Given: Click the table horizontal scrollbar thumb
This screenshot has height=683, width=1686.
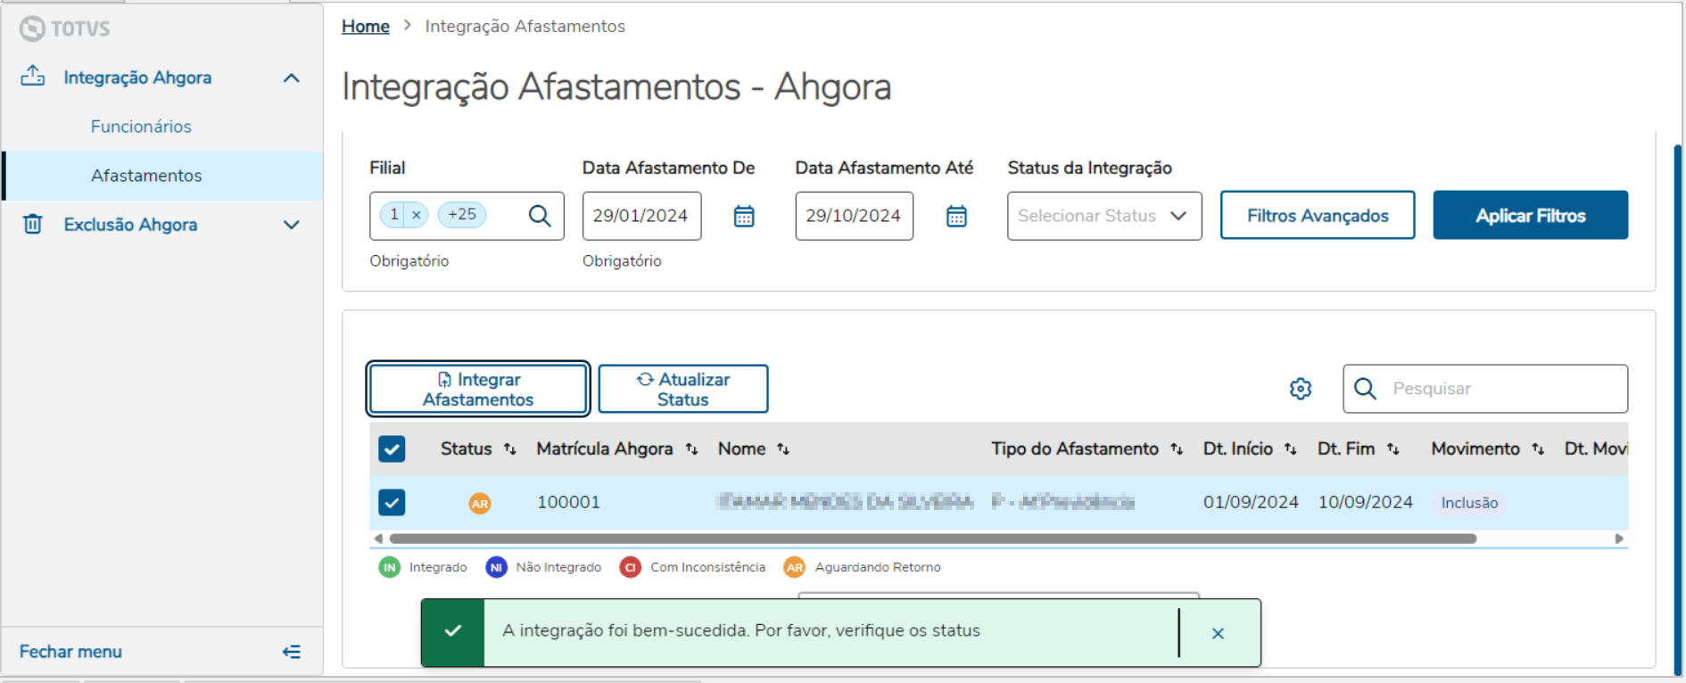Looking at the screenshot, I should [933, 539].
